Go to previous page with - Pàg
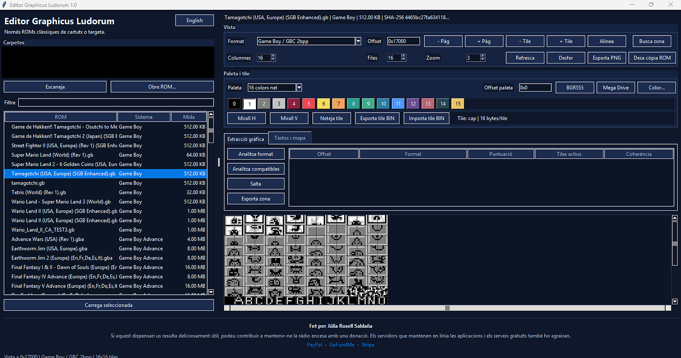 click(x=443, y=41)
